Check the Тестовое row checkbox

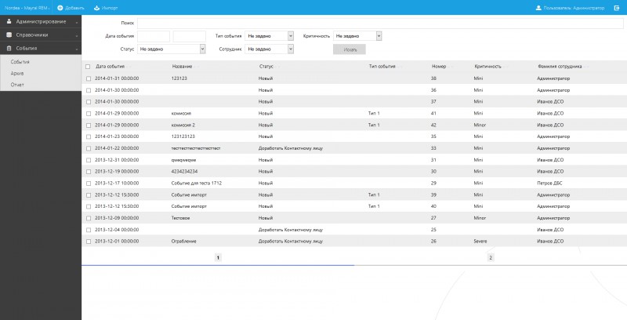pos(89,218)
